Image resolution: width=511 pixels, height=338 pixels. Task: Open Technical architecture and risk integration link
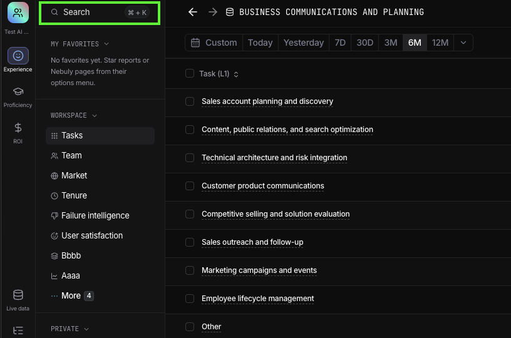point(274,158)
